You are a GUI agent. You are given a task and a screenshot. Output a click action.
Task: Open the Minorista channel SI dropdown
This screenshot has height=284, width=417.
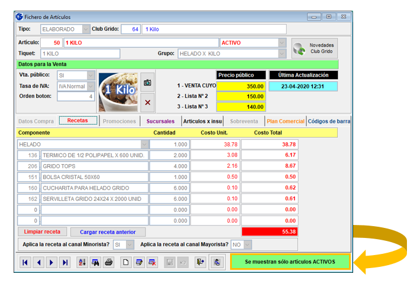click(x=130, y=244)
